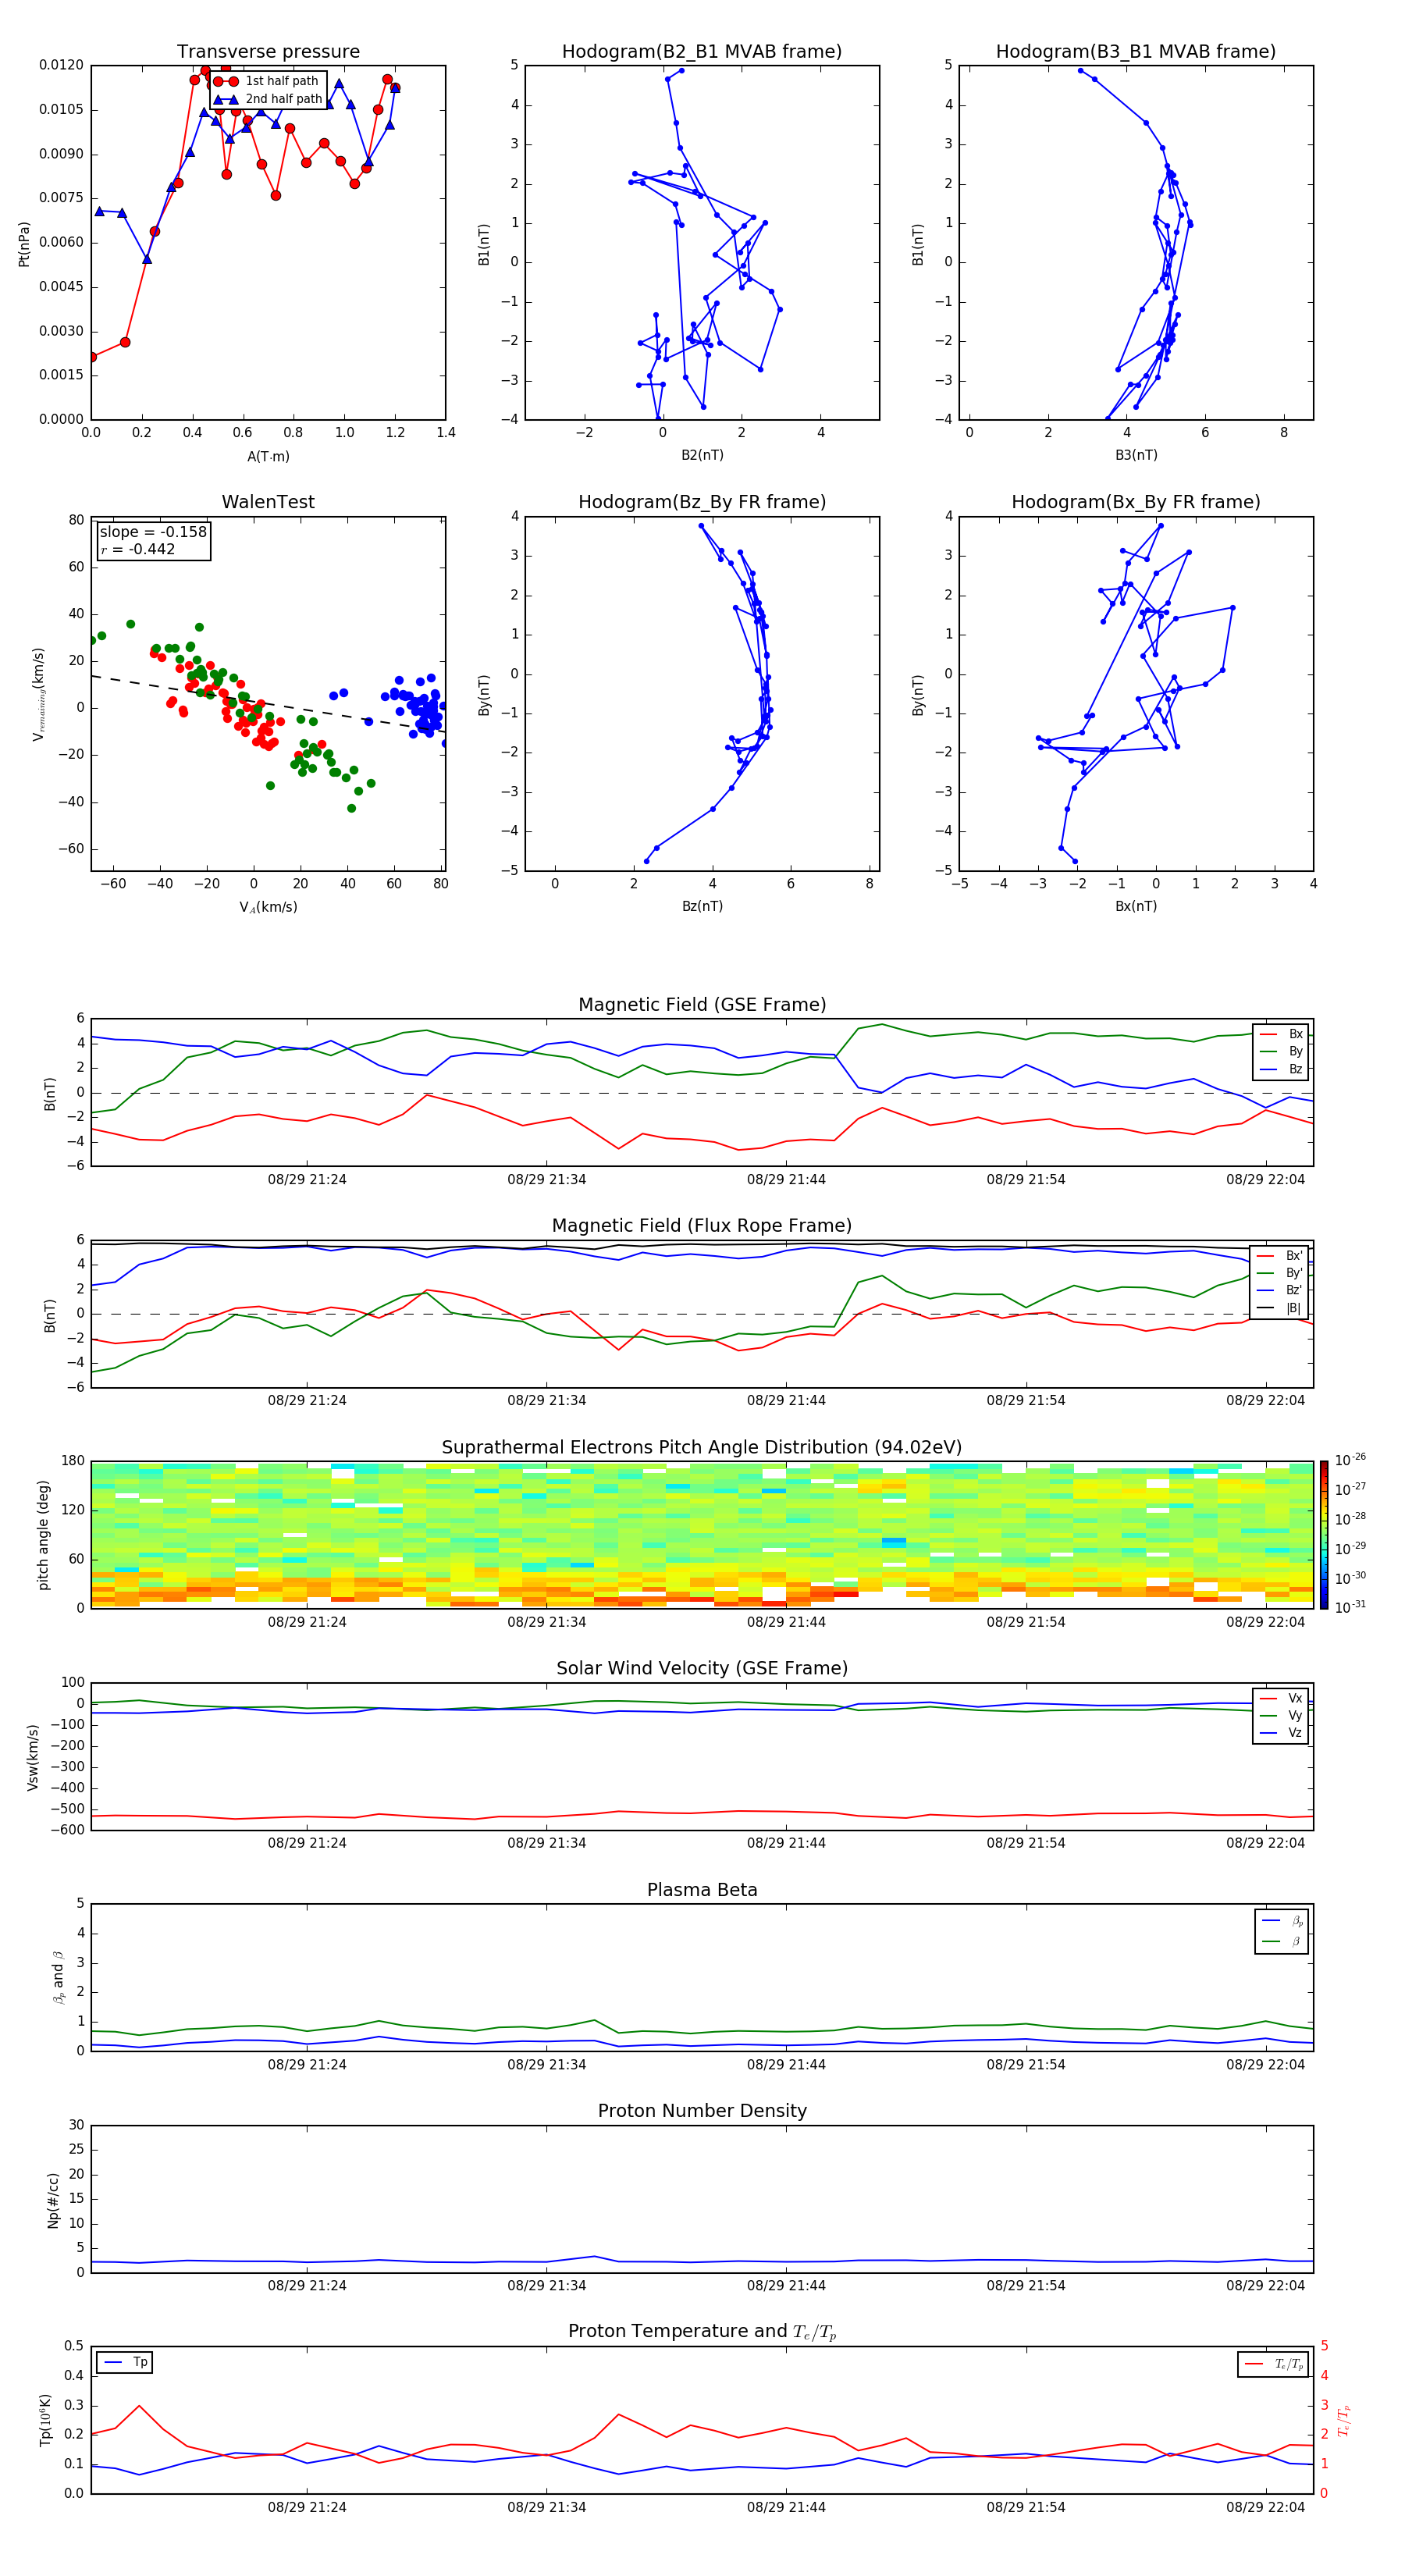This screenshot has width=1405, height=2576.
Task: Click the Plasma Beta plot title
Action: (x=702, y=1890)
